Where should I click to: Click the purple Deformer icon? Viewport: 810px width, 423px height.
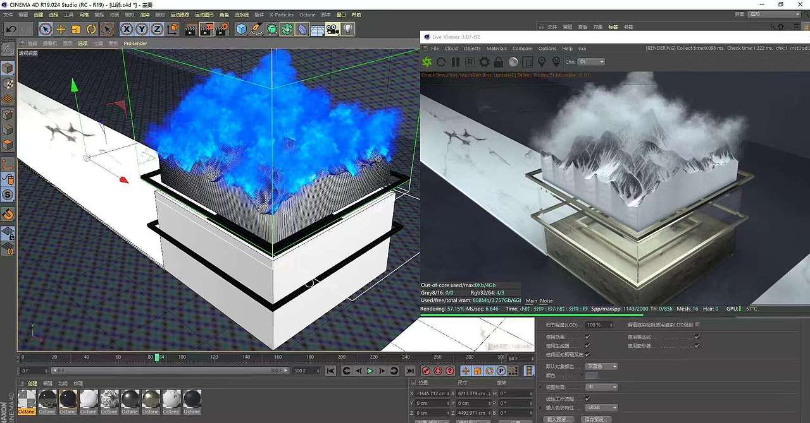pyautogui.click(x=302, y=29)
